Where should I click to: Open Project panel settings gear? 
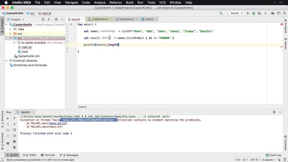tap(56, 19)
